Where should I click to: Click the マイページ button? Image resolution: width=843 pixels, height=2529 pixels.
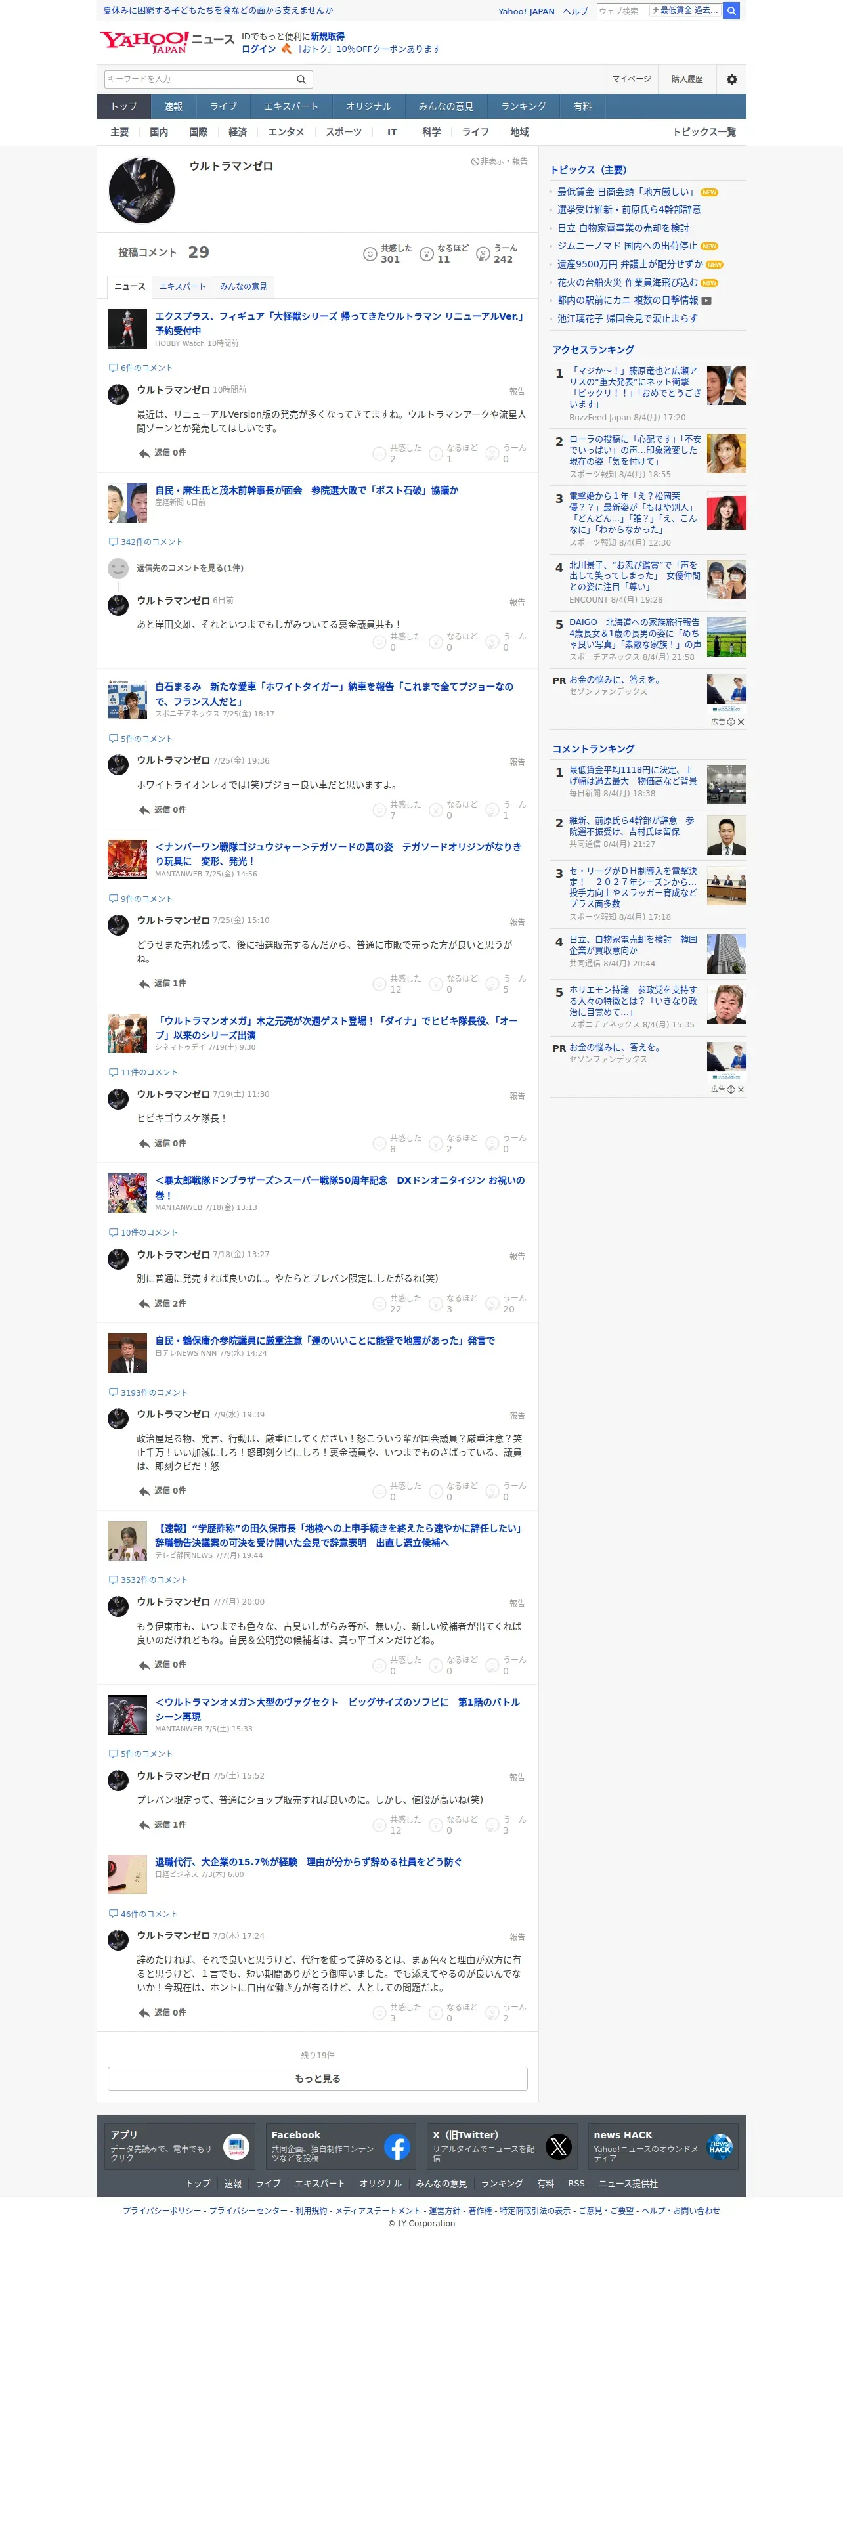point(631,79)
